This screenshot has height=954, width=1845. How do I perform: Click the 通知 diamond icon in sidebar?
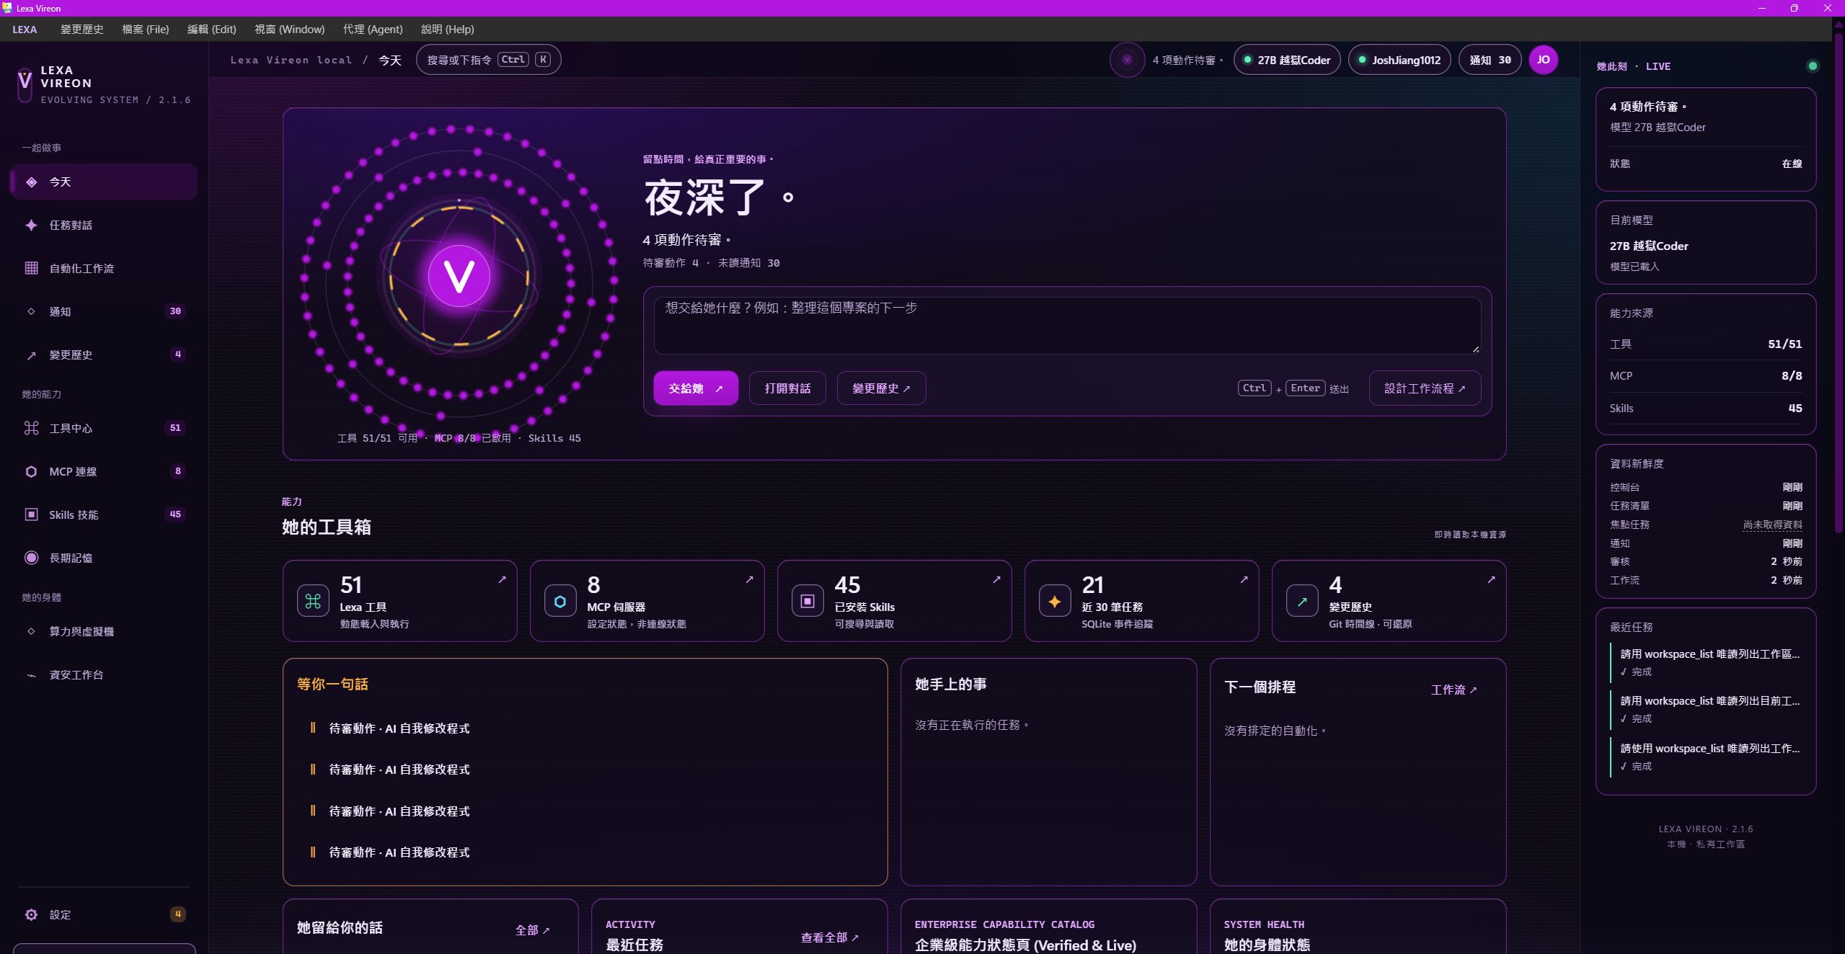pyautogui.click(x=31, y=311)
